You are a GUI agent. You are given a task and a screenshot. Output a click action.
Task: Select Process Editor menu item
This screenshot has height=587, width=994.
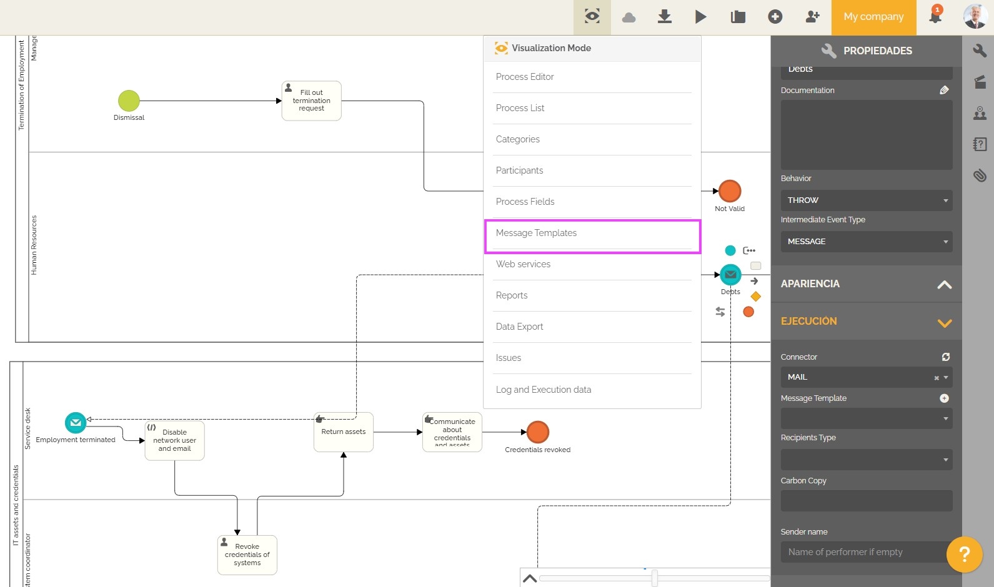[592, 77]
